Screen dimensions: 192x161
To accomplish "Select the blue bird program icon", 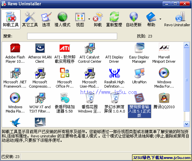I will pos(15,122).
